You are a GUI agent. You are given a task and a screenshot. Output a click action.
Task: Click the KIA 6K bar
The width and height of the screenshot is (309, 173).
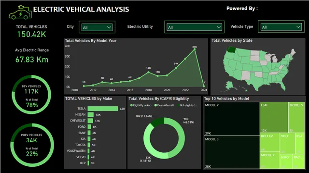pyautogui.click(x=89, y=139)
